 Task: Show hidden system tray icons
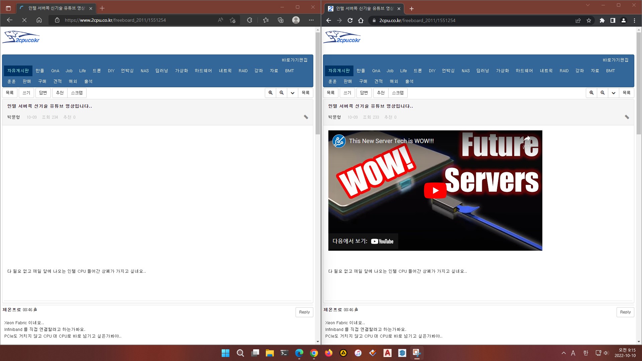564,353
